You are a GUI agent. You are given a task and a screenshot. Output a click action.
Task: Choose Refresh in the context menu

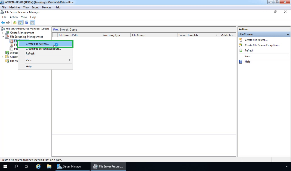pyautogui.click(x=45, y=54)
